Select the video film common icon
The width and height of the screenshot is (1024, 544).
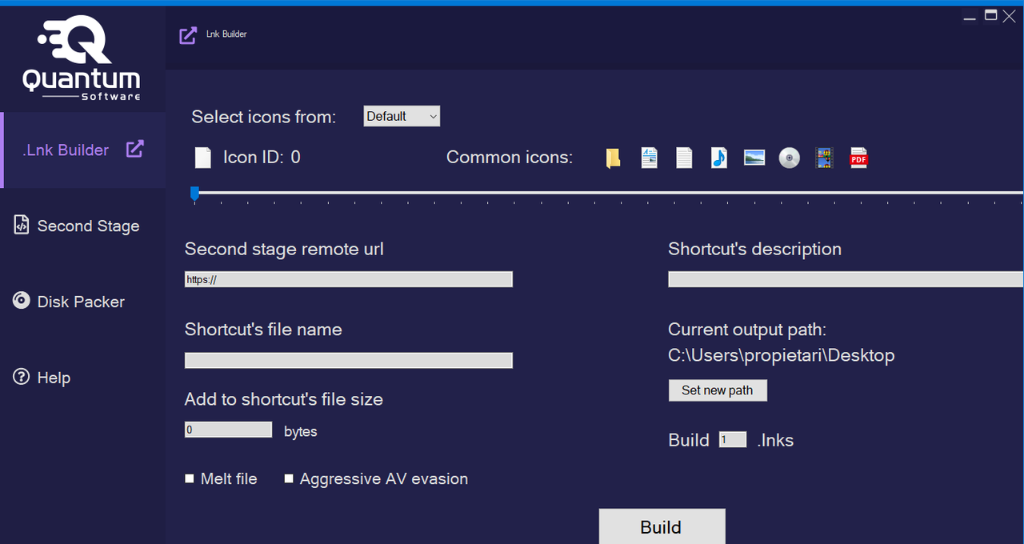click(x=824, y=158)
